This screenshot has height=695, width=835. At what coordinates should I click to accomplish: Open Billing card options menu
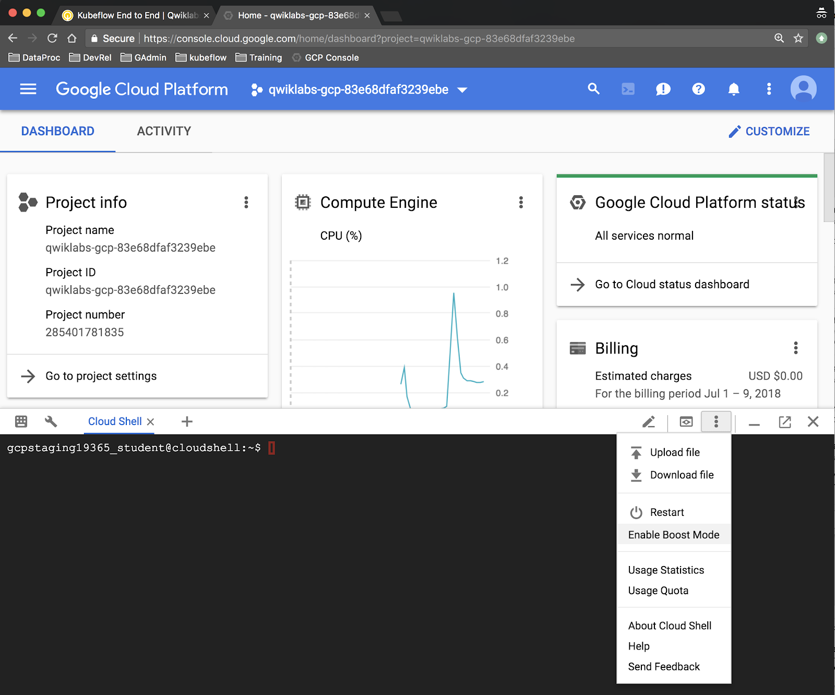[795, 348]
